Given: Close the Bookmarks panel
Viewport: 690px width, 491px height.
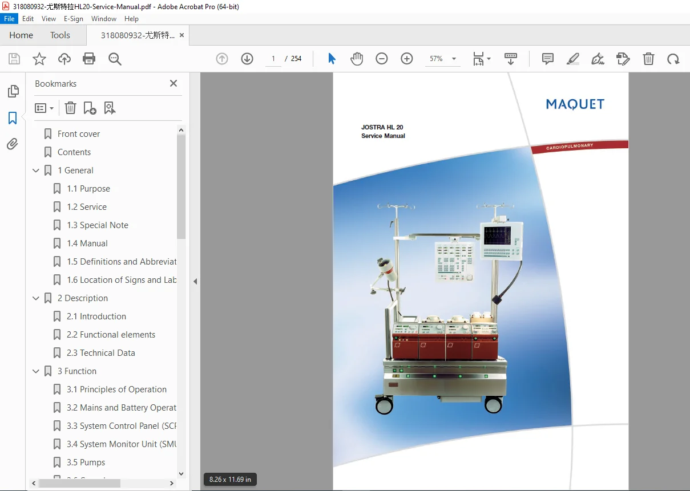Looking at the screenshot, I should tap(173, 83).
